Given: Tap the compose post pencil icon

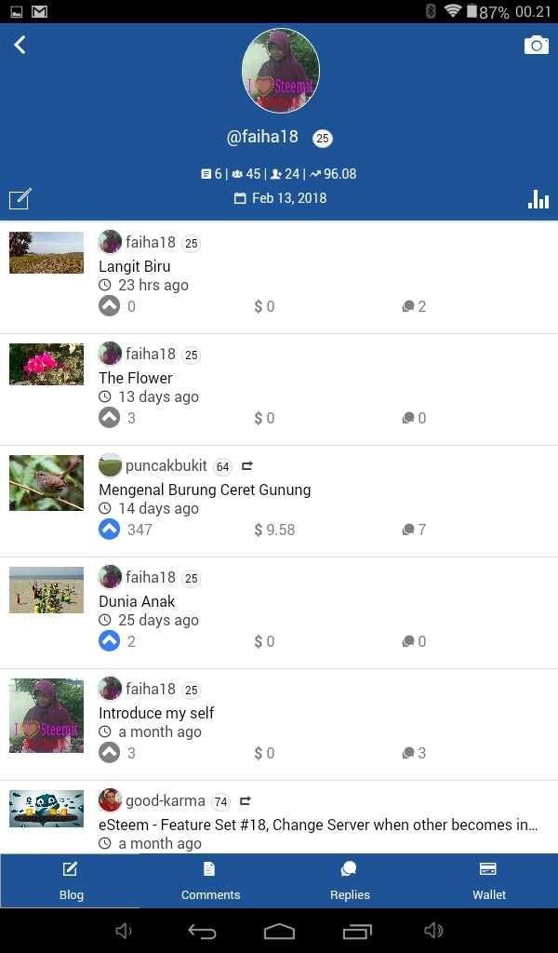Looking at the screenshot, I should (x=20, y=199).
